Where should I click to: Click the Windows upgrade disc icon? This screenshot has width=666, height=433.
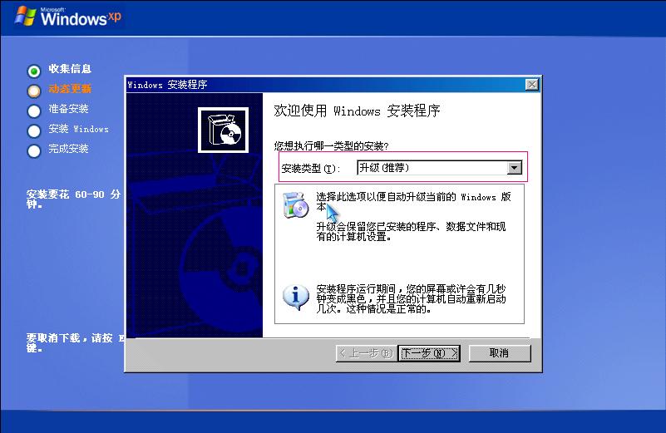tap(296, 205)
